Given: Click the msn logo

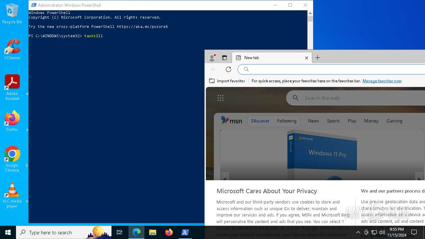Looking at the screenshot, I should click(231, 120).
